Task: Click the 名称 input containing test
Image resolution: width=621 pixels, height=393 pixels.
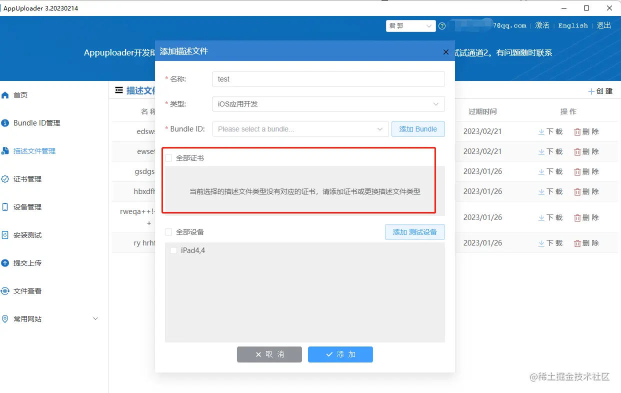Action: click(x=328, y=79)
